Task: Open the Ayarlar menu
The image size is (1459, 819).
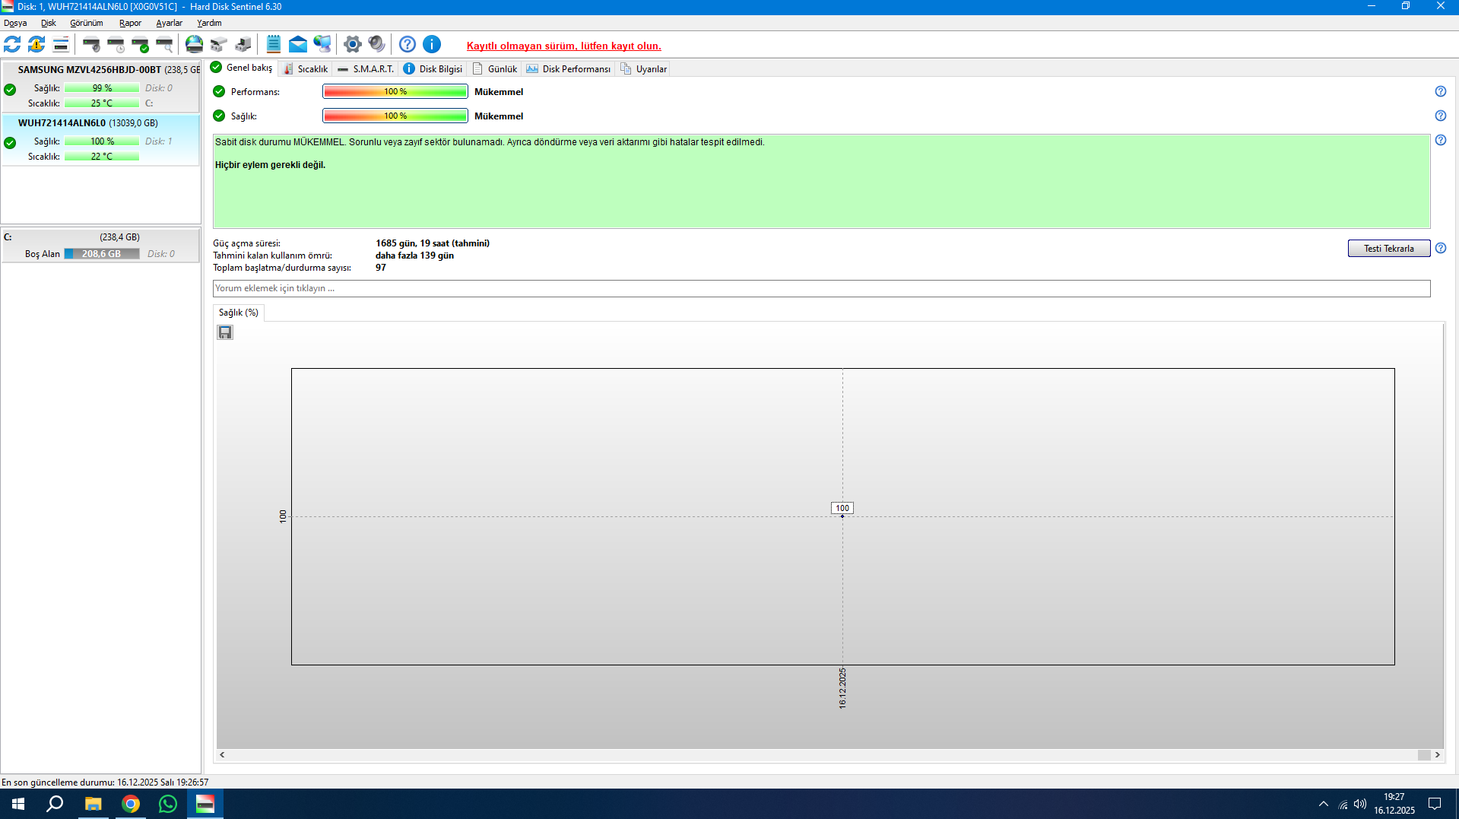Action: 169,23
